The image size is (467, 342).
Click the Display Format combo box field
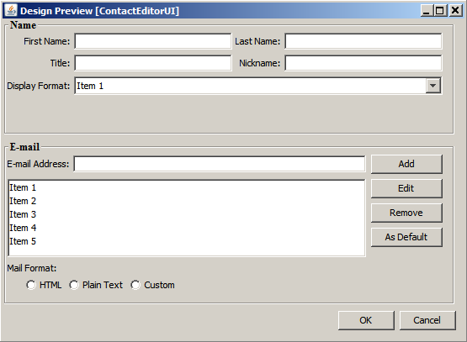(258, 86)
